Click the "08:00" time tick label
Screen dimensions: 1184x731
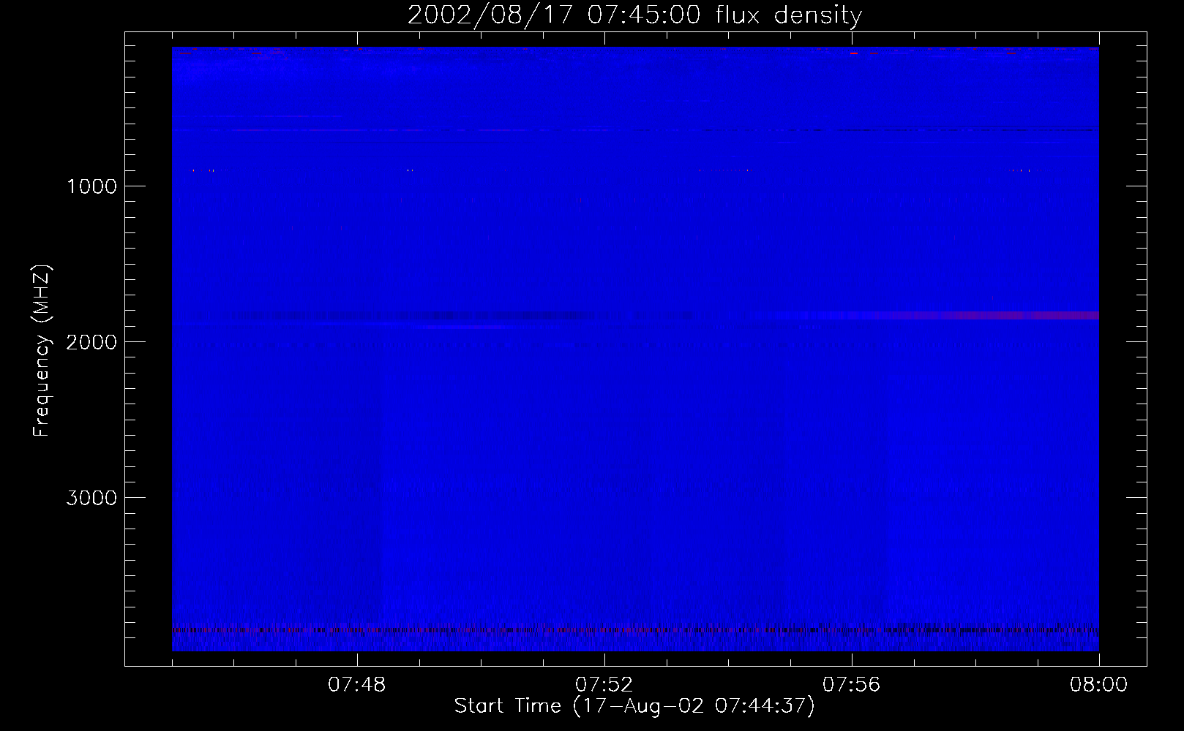pos(1099,685)
